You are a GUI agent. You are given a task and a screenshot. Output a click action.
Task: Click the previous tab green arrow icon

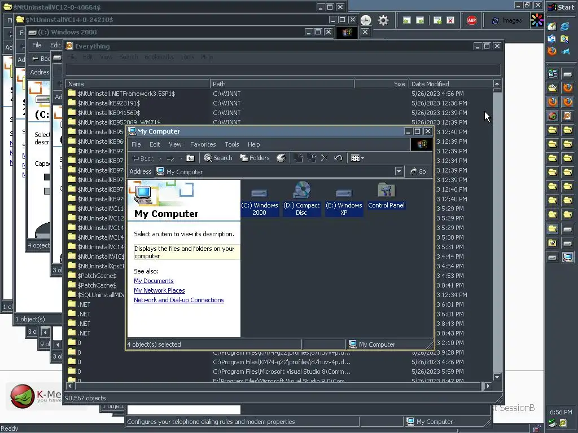(406, 21)
